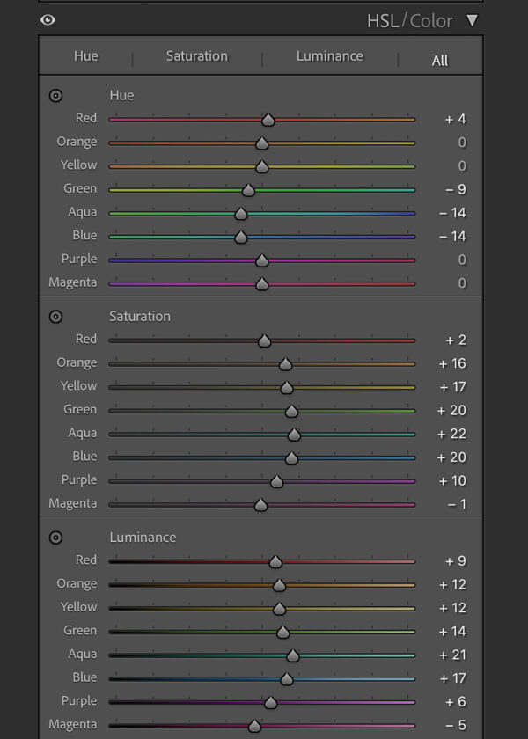Screen dimensions: 528x739
Task: Click the Yellow label in the Luminance section
Action: tap(78, 607)
